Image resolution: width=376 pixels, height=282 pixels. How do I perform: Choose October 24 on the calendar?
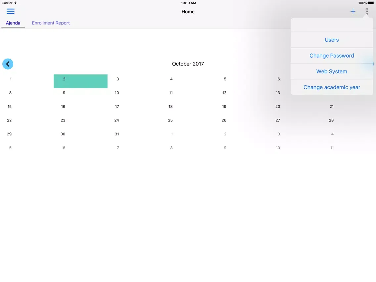[117, 120]
